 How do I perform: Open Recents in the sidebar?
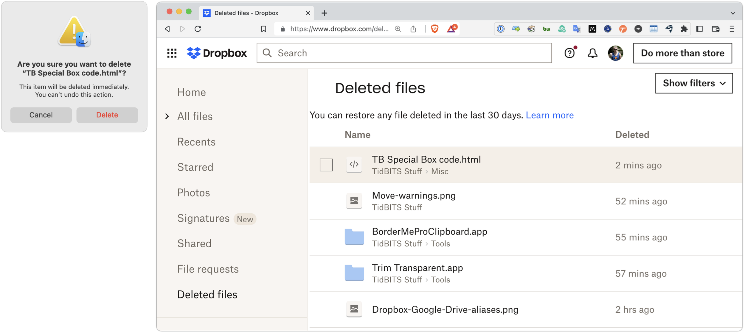click(196, 142)
